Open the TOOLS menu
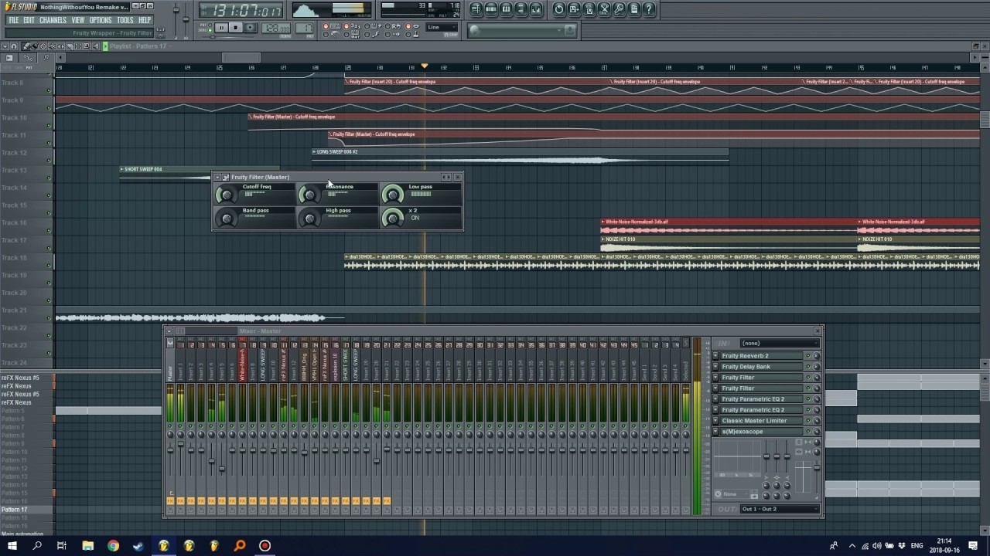 click(x=125, y=20)
